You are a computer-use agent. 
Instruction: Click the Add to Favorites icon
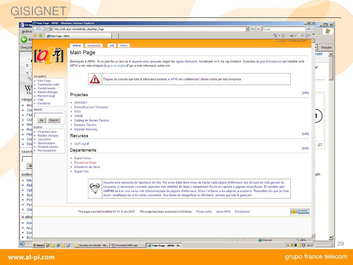41,36
